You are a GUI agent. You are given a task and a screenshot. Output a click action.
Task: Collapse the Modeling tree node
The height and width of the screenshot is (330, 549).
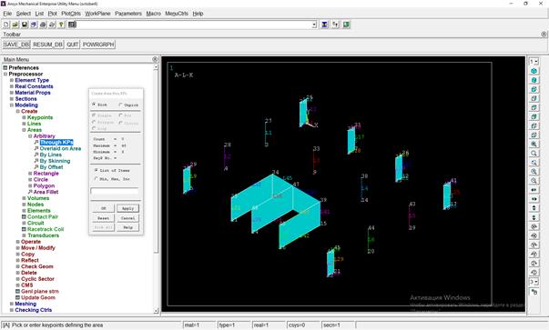[x=12, y=105]
